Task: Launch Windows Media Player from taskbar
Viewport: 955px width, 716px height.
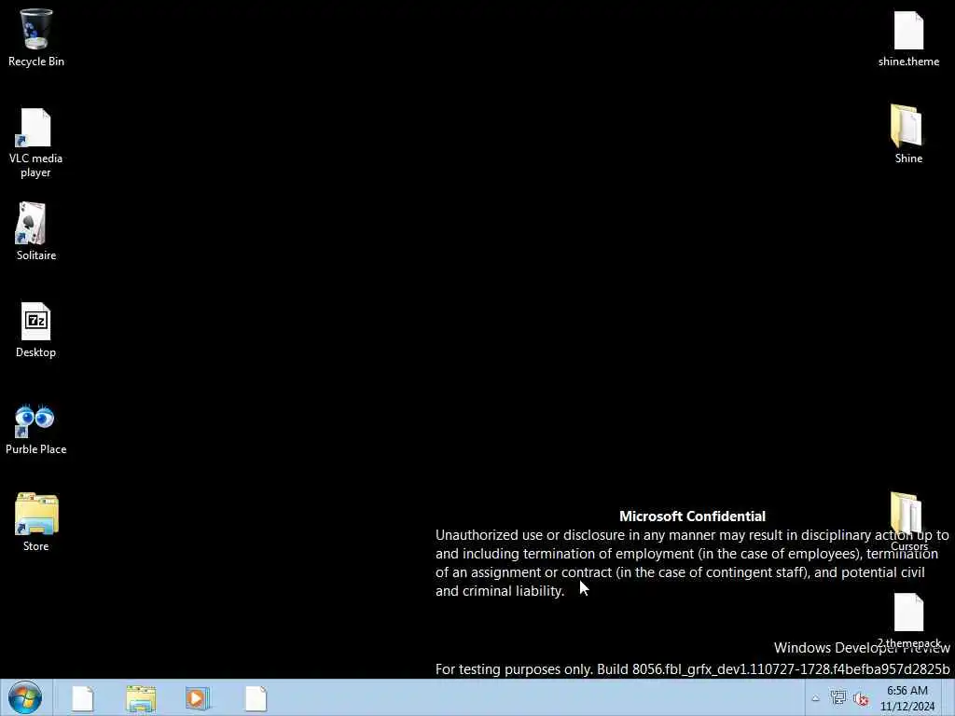Action: pos(198,698)
